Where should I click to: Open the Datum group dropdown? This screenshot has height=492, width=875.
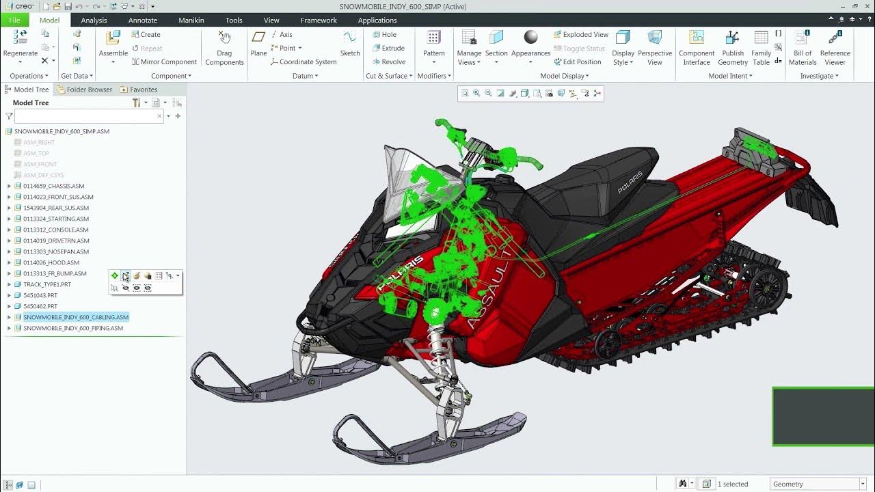[305, 76]
